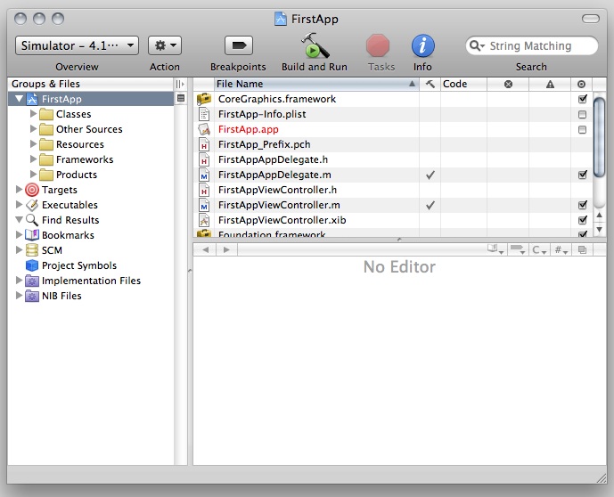The image size is (614, 497).
Task: Click the red Tasks stop icon
Action: tap(378, 45)
